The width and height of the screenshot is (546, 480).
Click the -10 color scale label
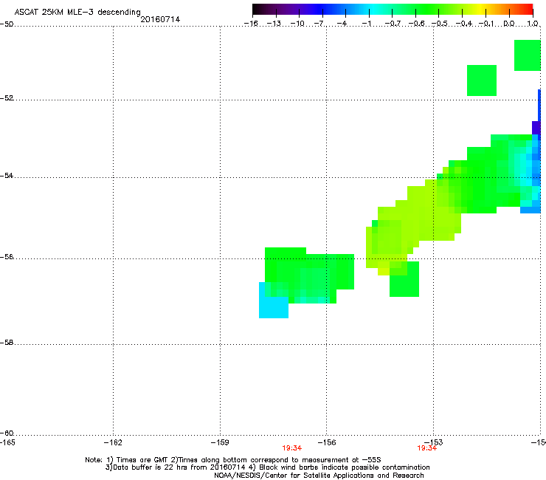click(297, 24)
